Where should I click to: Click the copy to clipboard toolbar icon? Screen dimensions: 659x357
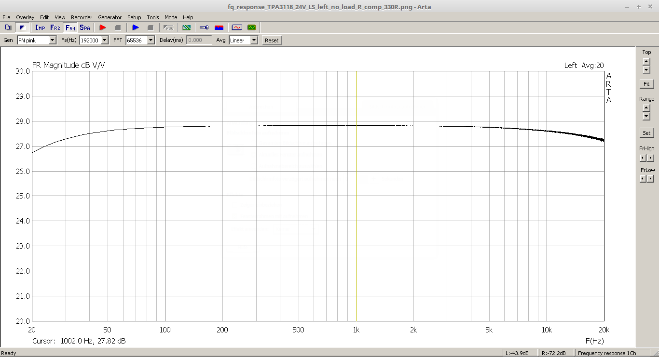pyautogui.click(x=8, y=27)
